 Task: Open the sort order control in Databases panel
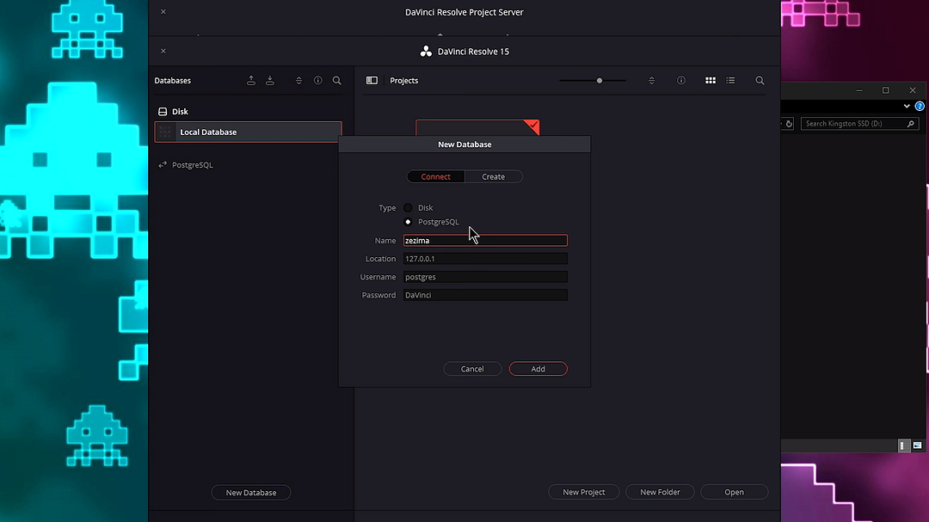(x=298, y=81)
